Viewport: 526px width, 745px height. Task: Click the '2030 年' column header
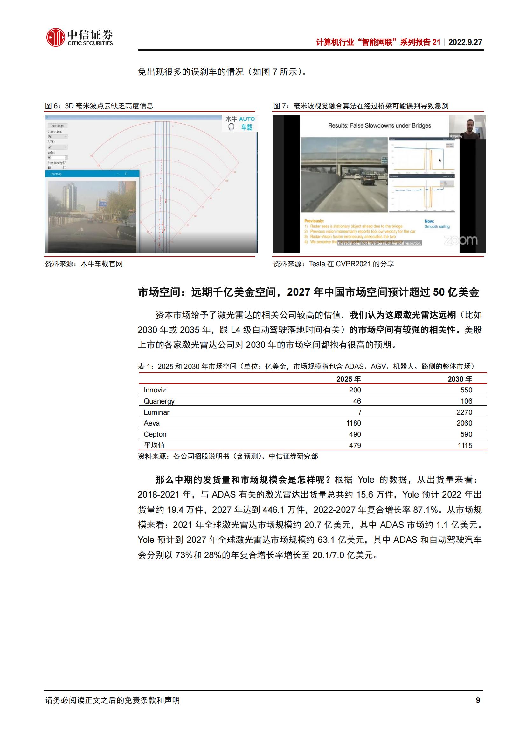[x=460, y=379]
